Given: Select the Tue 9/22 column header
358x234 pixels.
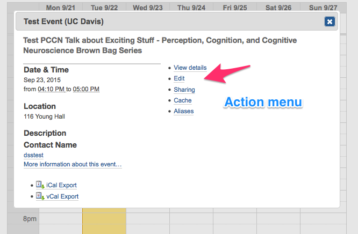Looking at the screenshot, I should pyautogui.click(x=104, y=8).
